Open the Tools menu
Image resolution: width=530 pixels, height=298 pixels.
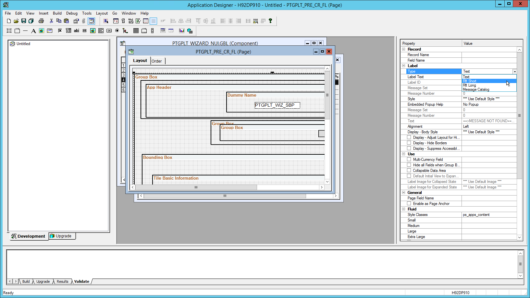point(87,13)
